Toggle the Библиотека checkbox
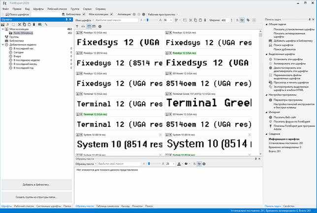This screenshot has height=213, width=317. pyautogui.click(x=84, y=14)
